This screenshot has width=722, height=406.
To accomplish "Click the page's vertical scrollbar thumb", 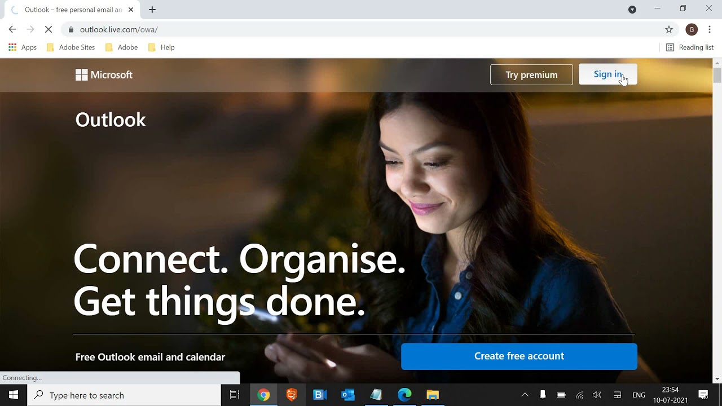I will (717, 75).
